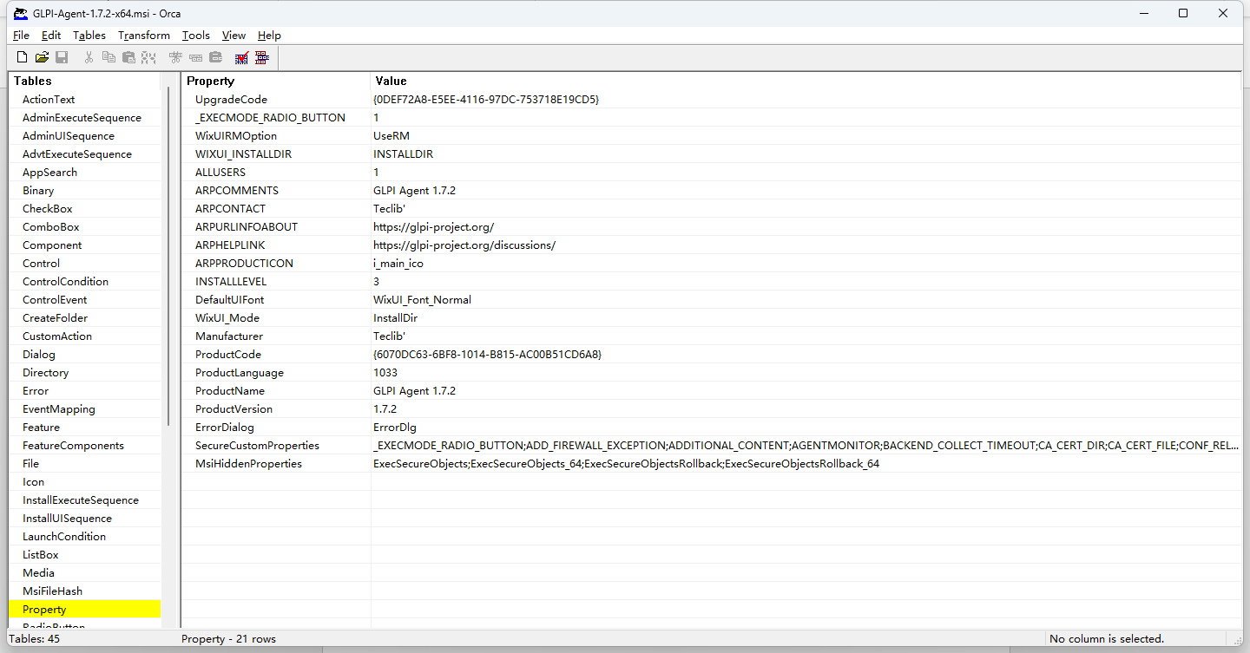The width and height of the screenshot is (1250, 653).
Task: Click ARPCOMMENTS value GLPI Agent 1.7.2
Action: (414, 191)
